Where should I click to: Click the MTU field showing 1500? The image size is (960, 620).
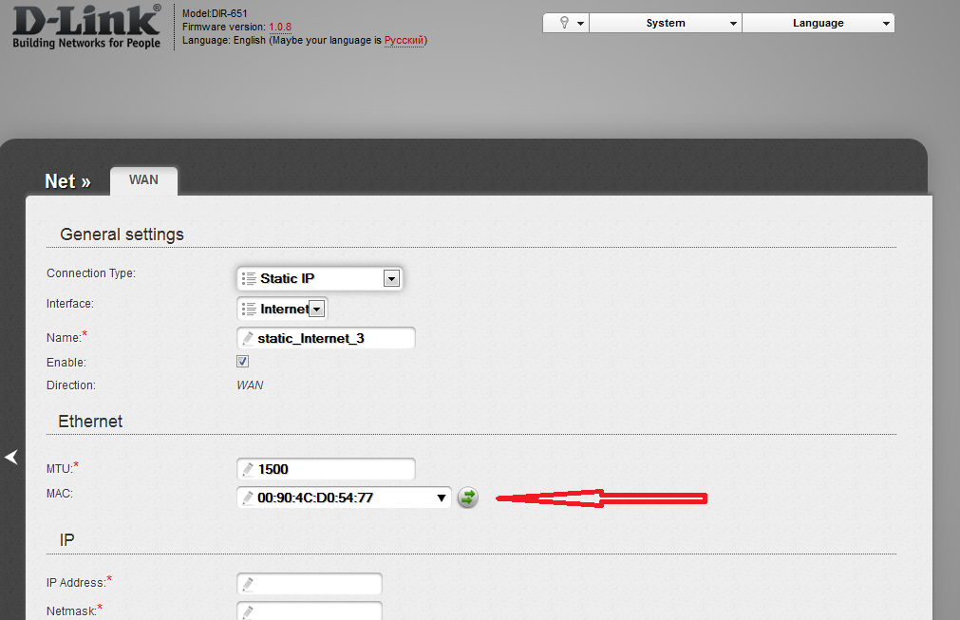326,469
